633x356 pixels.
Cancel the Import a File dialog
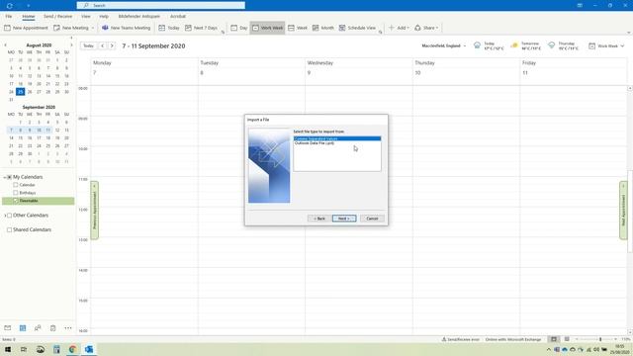coord(372,219)
